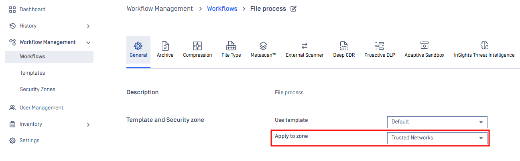The width and height of the screenshot is (520, 161).
Task: Open the File Type tab icon
Action: coord(231,46)
